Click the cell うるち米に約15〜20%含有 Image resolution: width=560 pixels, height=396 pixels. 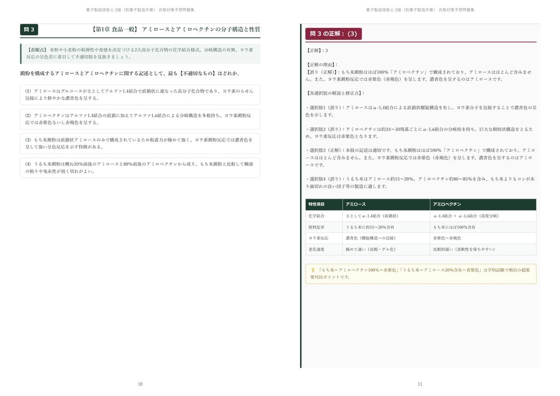[386, 227]
